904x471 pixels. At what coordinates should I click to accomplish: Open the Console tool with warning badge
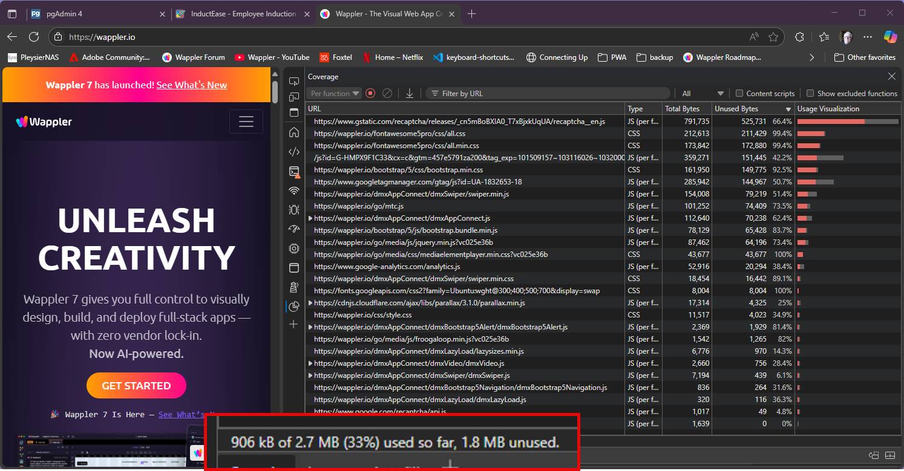tap(294, 172)
